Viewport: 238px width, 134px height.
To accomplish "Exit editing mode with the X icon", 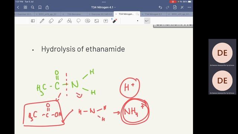I will click(x=182, y=7).
